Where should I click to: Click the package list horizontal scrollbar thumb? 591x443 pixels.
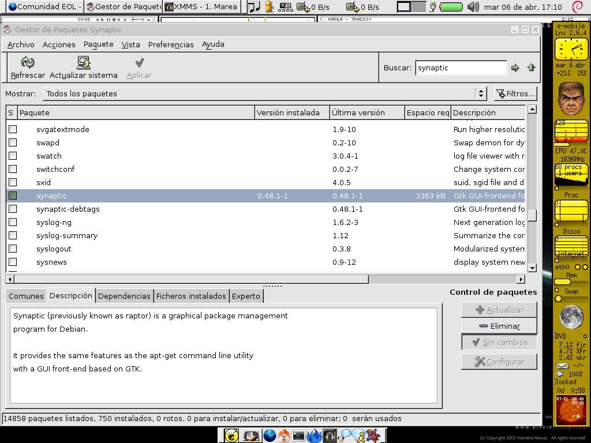[191, 279]
